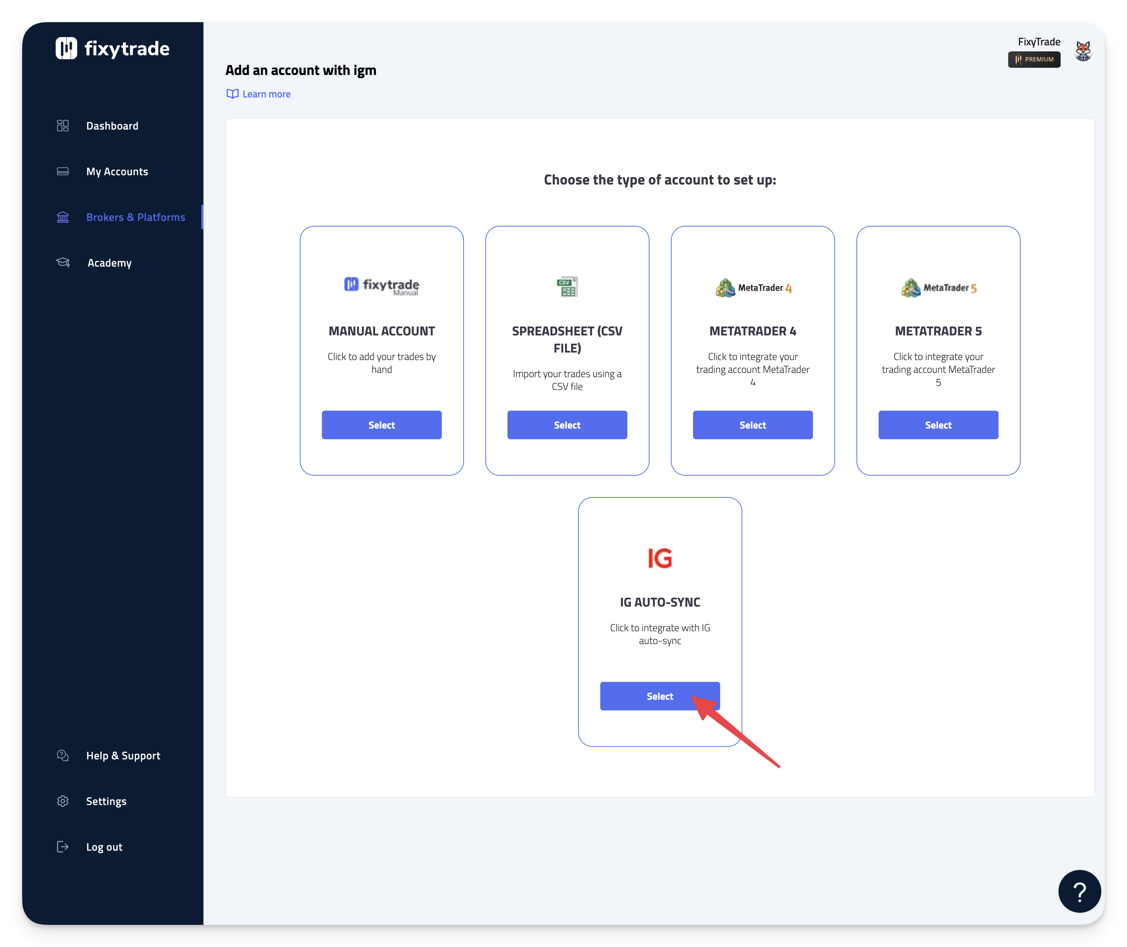Click the Brokers & Platforms bank icon
This screenshot has width=1127, height=947.
pos(63,217)
